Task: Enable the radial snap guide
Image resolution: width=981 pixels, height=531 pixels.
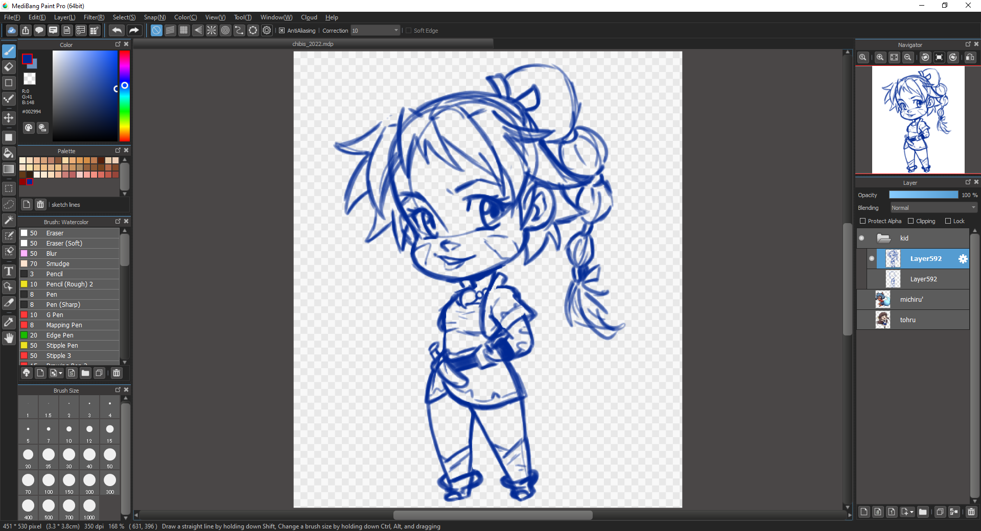Action: 212,31
